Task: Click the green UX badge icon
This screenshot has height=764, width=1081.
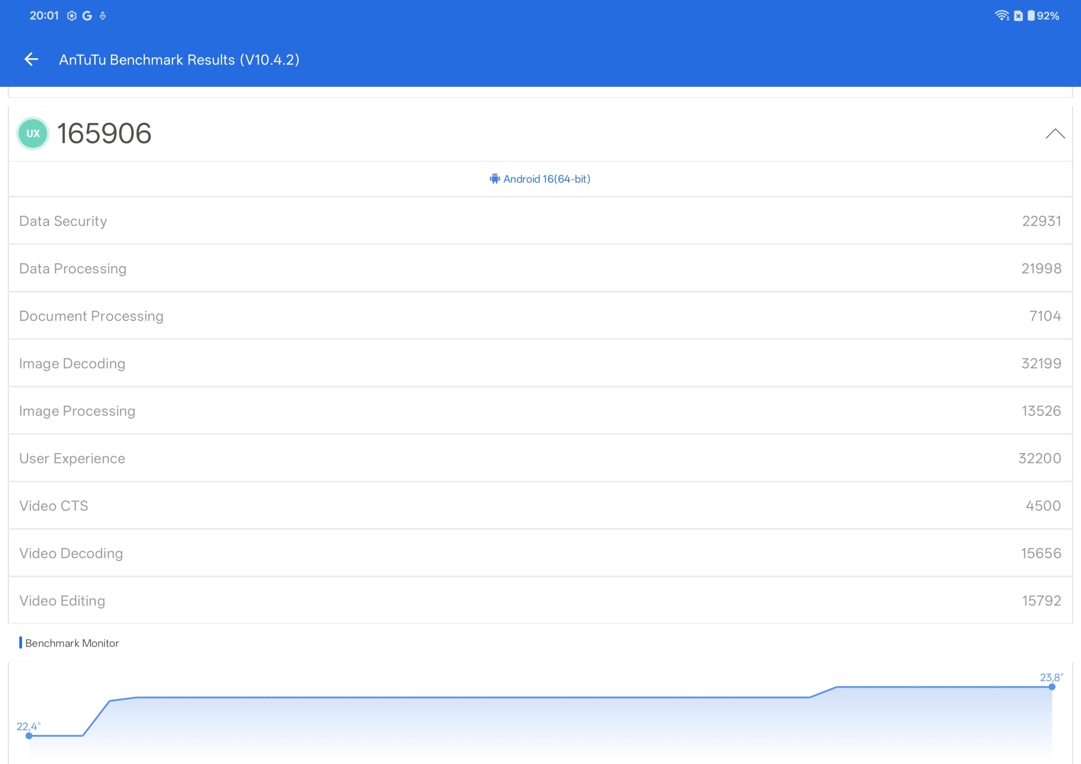Action: click(33, 133)
